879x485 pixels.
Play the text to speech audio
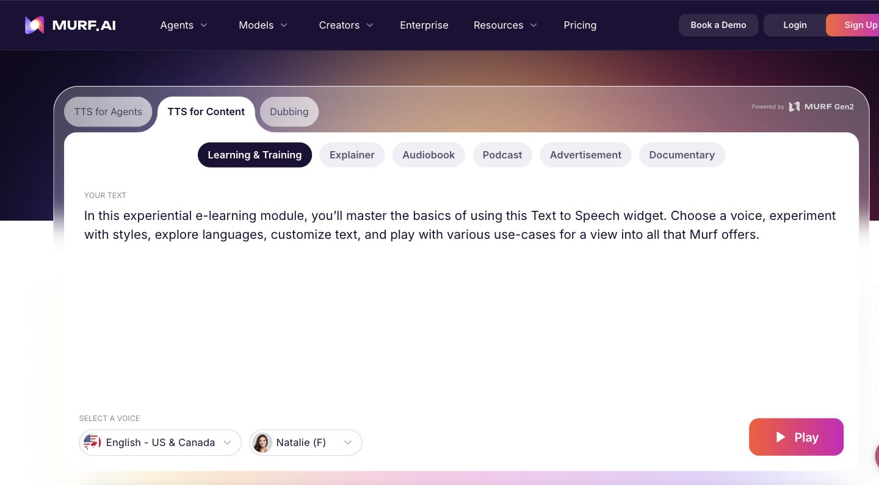pos(796,437)
